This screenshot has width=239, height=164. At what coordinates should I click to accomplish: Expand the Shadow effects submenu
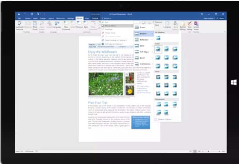click(x=144, y=34)
